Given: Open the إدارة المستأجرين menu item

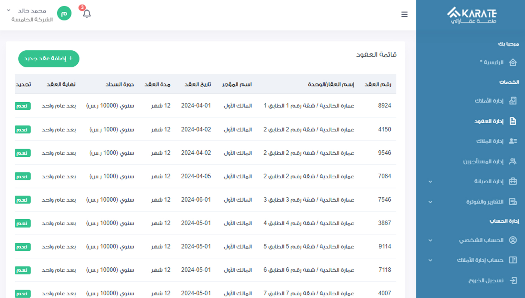Looking at the screenshot, I should pos(483,161).
